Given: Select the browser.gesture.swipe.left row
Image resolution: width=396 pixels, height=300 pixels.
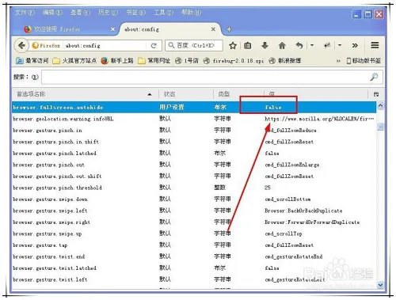Looking at the screenshot, I should click(x=194, y=211).
